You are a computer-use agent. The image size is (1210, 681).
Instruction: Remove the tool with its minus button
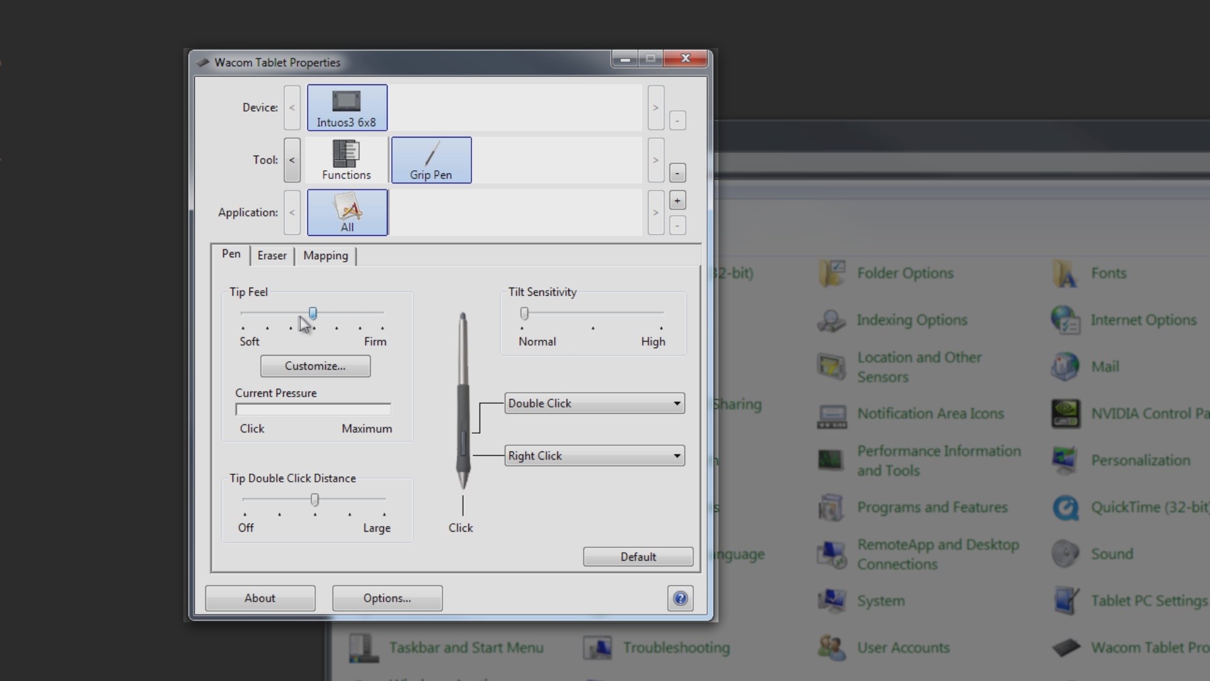click(677, 173)
